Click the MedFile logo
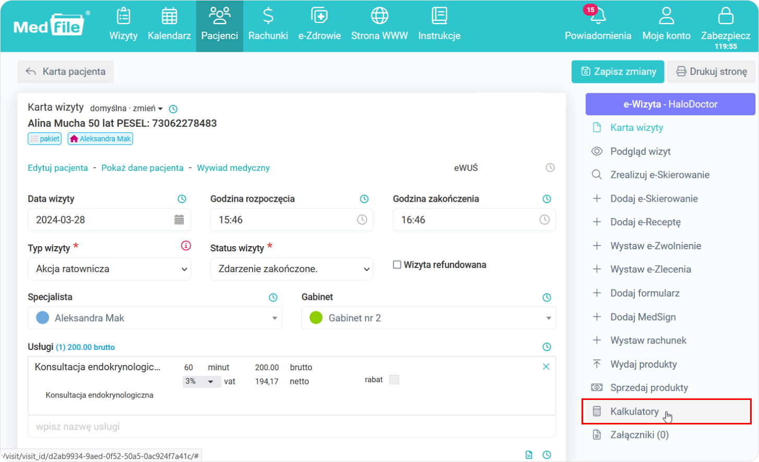This screenshot has width=759, height=462. [51, 25]
